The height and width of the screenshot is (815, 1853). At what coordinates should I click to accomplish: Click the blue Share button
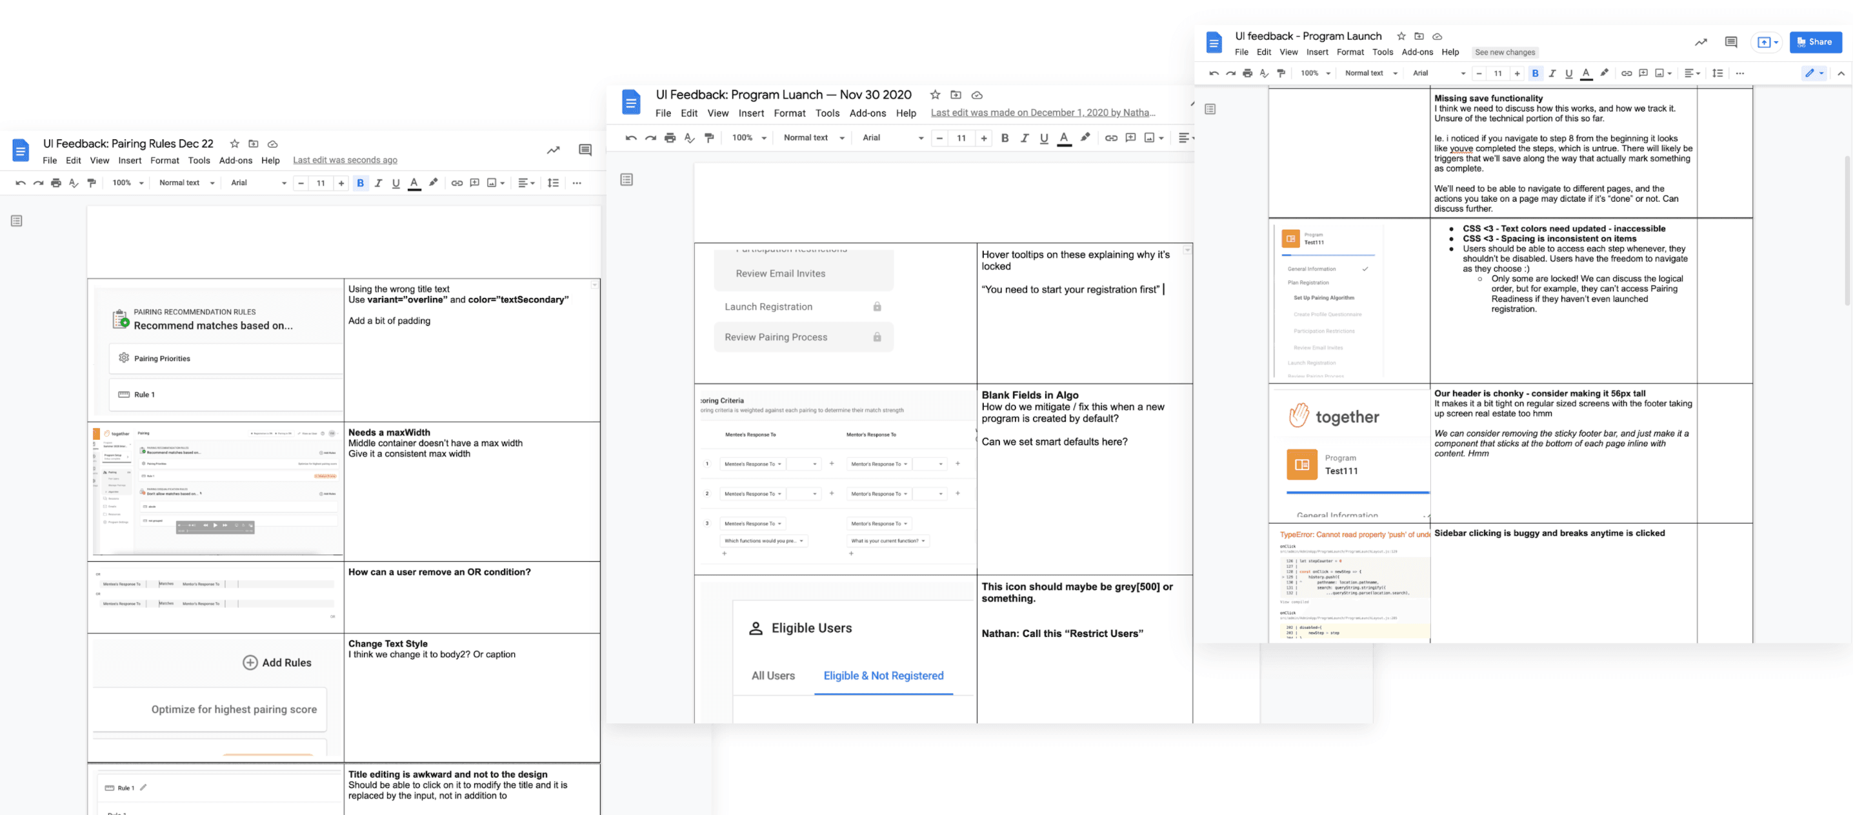1816,43
